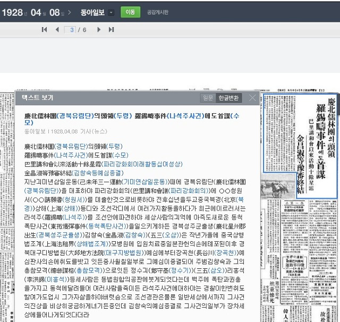340x322 pixels.
Task: Open the 동아일보 newspaper dropdown
Action: (x=111, y=13)
